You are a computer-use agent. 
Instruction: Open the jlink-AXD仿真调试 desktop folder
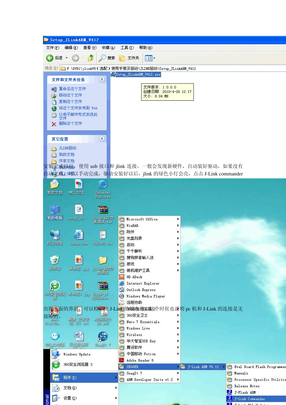[x=103, y=265]
